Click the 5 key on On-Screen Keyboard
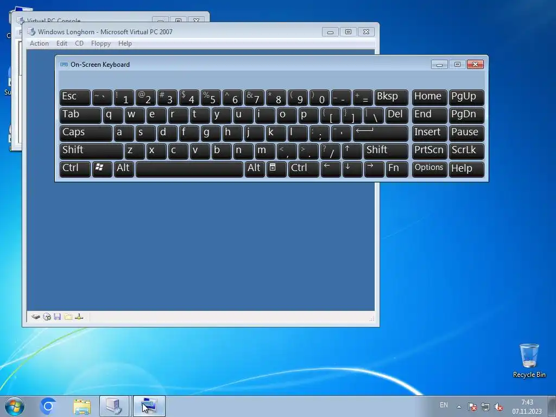 [x=211, y=98]
